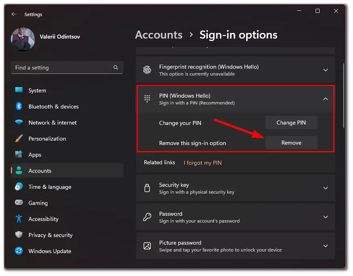This screenshot has width=353, height=276.
Task: Click Accounts in the breadcrumb heading
Action: pos(159,35)
